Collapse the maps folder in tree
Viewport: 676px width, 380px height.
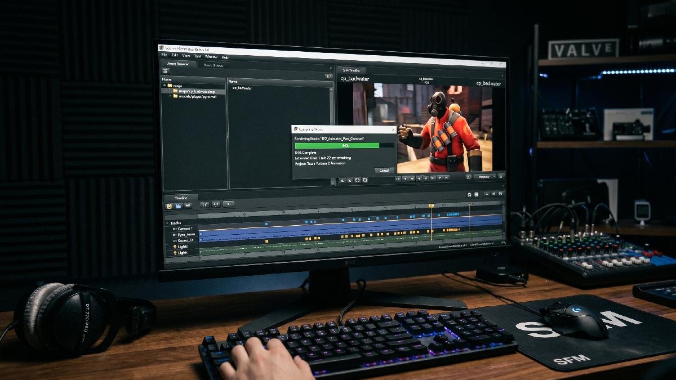pyautogui.click(x=164, y=85)
